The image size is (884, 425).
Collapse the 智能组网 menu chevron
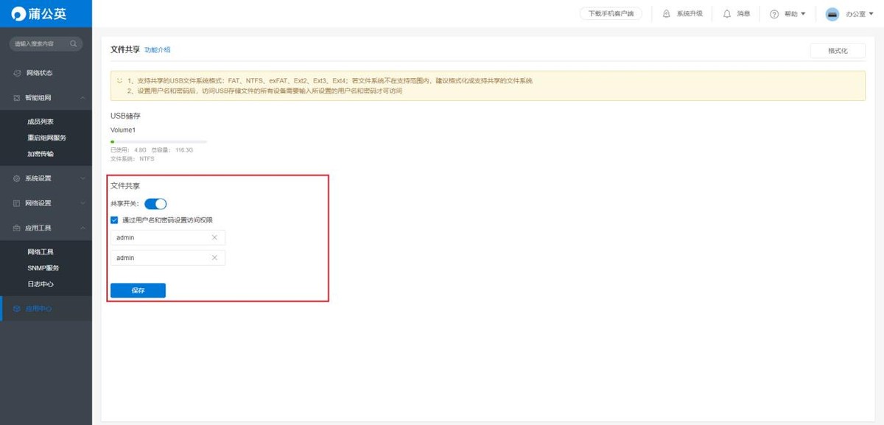[83, 97]
